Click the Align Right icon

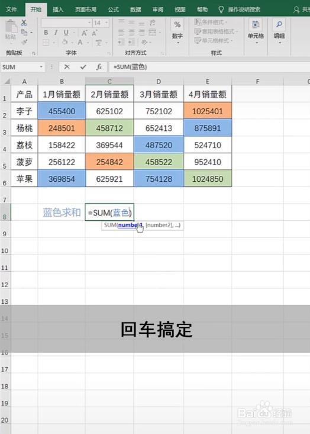tap(141, 33)
